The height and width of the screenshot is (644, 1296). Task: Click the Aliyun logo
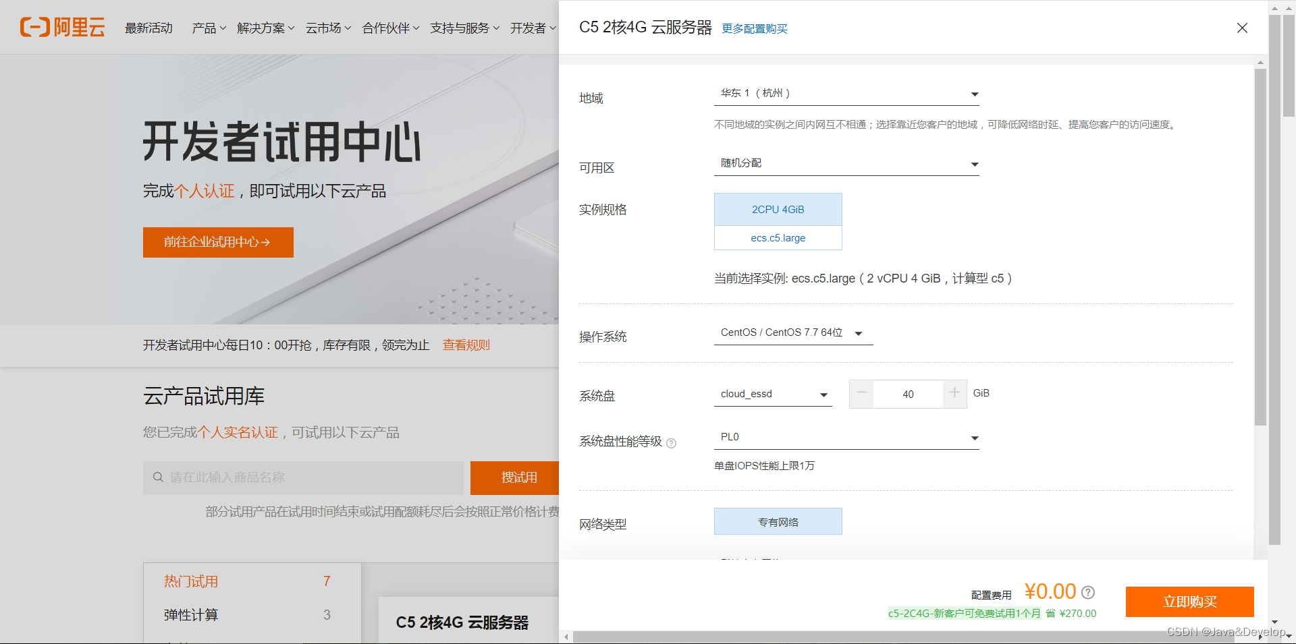point(62,27)
